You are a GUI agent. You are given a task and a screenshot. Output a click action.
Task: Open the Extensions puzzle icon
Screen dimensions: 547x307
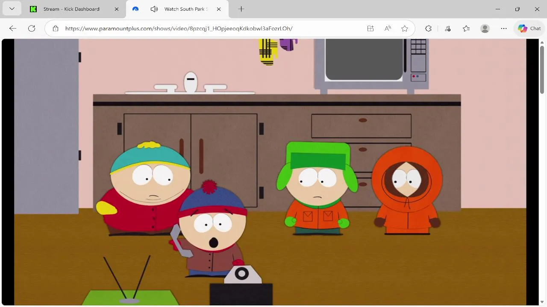tap(429, 29)
